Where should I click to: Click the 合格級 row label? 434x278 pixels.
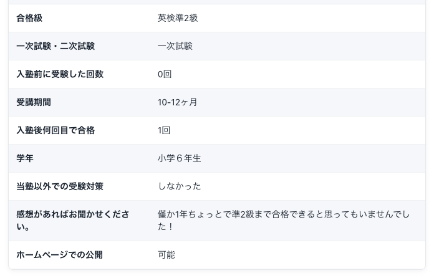click(29, 18)
